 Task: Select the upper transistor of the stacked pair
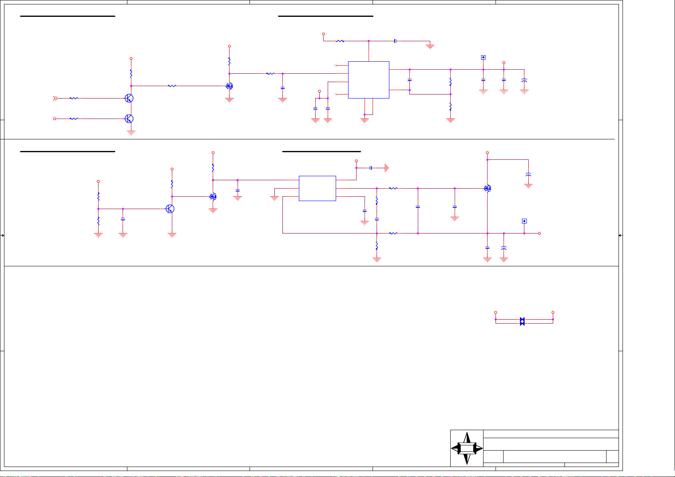(129, 98)
